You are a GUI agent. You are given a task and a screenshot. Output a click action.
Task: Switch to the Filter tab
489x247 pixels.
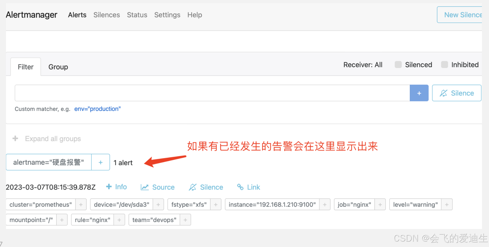click(26, 67)
